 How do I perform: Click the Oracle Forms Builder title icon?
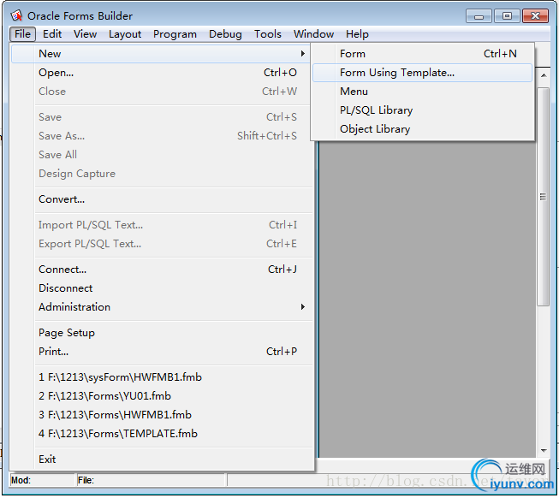coord(16,15)
